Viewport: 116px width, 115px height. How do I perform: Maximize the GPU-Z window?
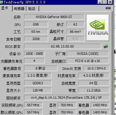click(105, 2)
